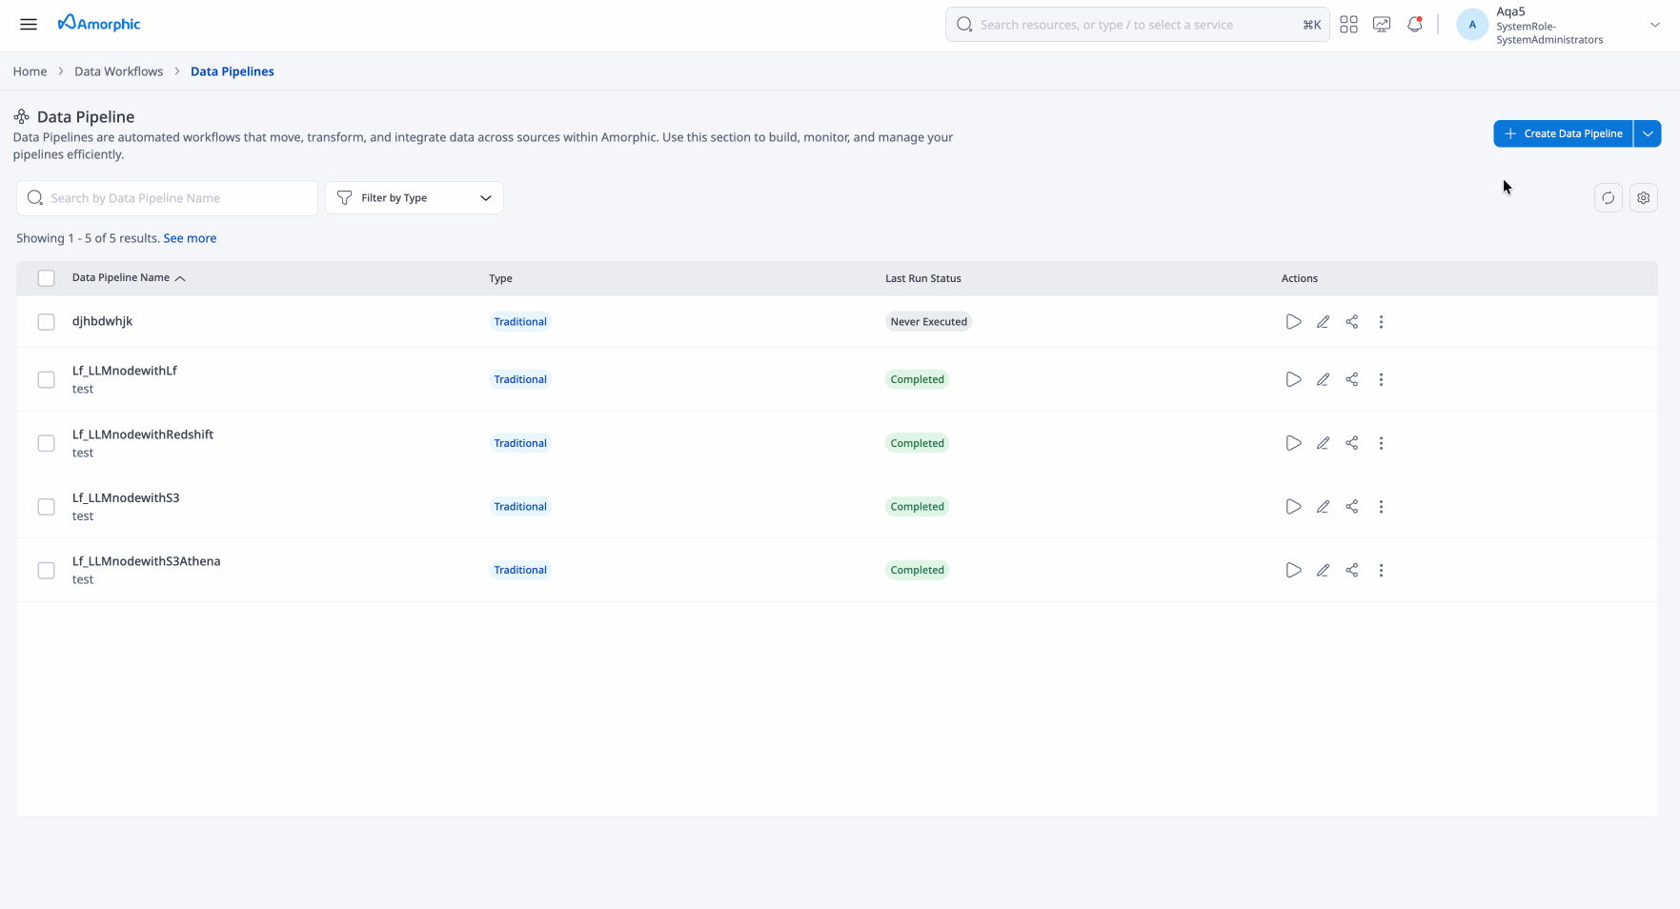Share the Lf_LLMnodewithLf pipeline
1680x909 pixels.
pyautogui.click(x=1352, y=379)
